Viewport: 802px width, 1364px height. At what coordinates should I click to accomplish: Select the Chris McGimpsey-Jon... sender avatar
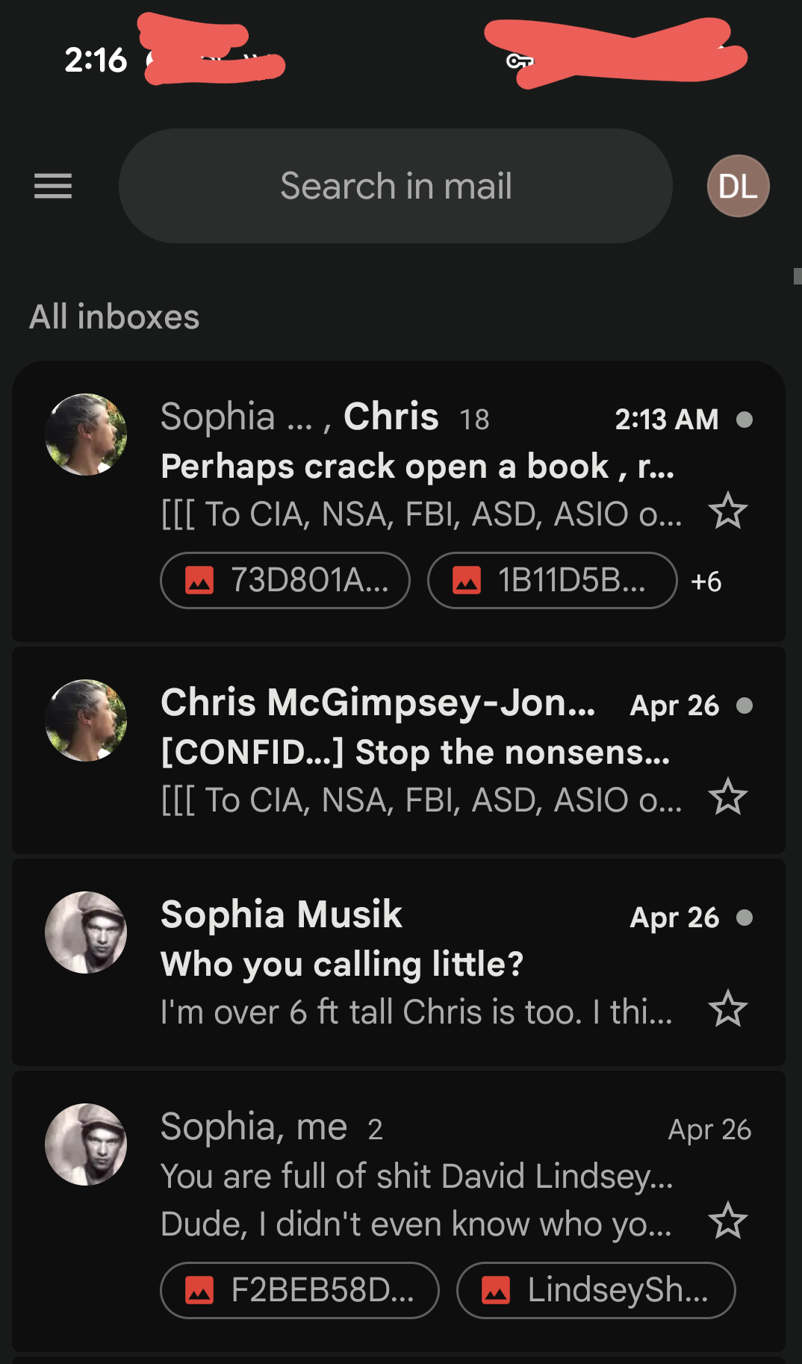click(x=86, y=720)
